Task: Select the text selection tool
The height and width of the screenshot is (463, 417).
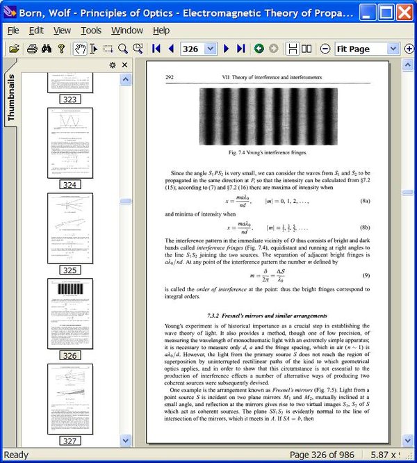Action: (x=94, y=49)
